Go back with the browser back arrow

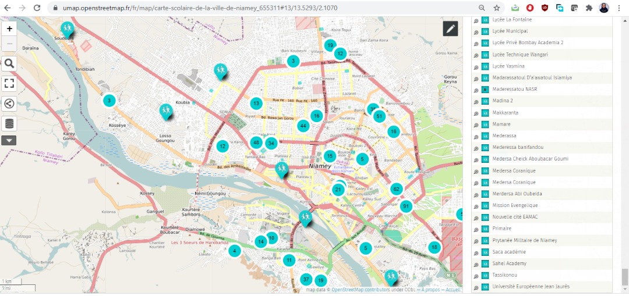tap(7, 8)
